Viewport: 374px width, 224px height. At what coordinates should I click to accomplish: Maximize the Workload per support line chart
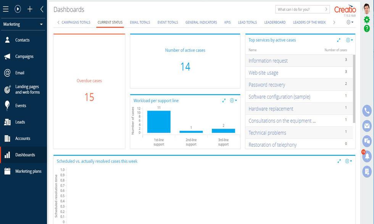[224, 101]
